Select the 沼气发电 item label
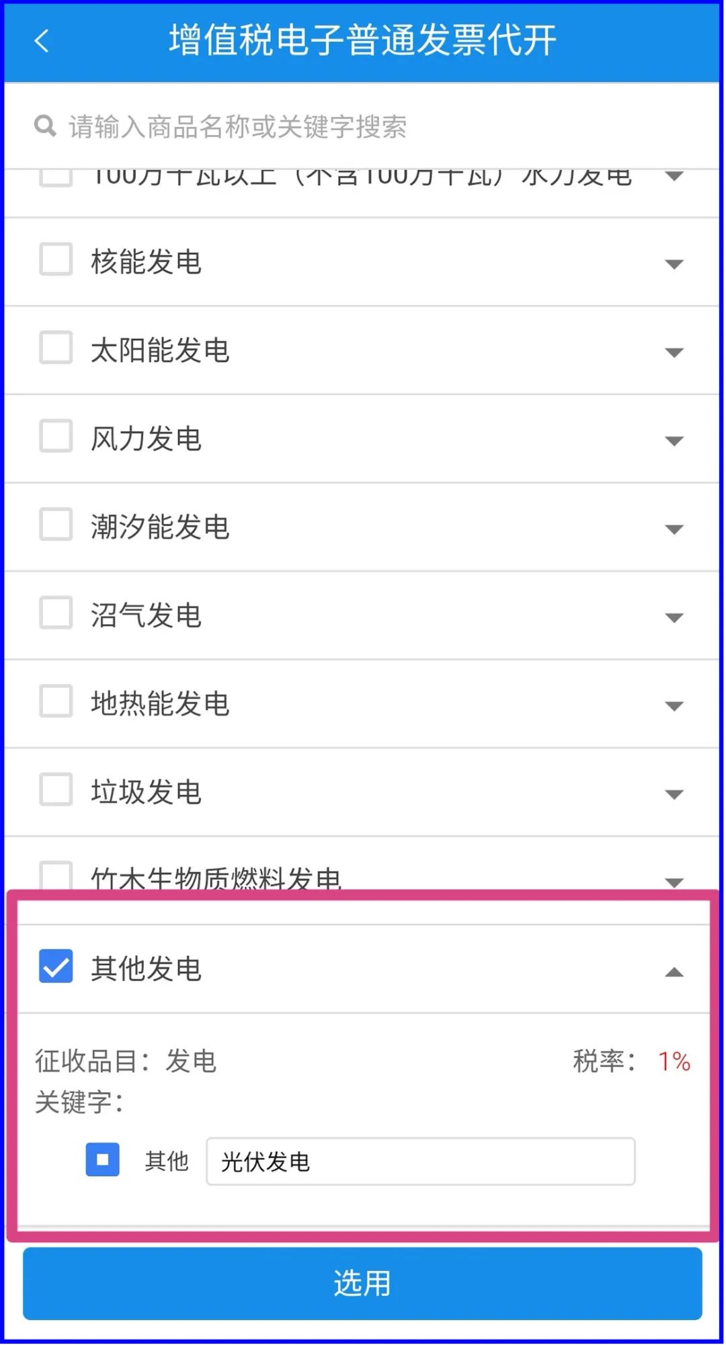The image size is (726, 1345). coord(147,615)
